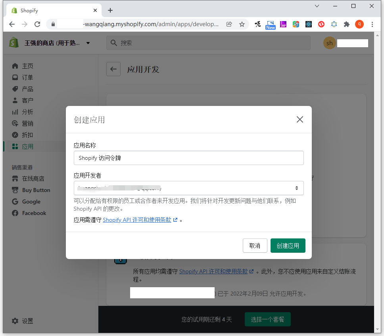Click the sh user avatar
384x336 pixels.
point(329,43)
